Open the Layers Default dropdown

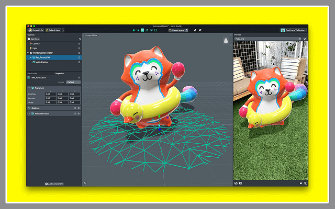(73, 82)
